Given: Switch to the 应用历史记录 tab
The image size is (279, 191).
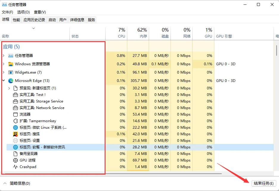Looking at the screenshot, I should point(34,20).
